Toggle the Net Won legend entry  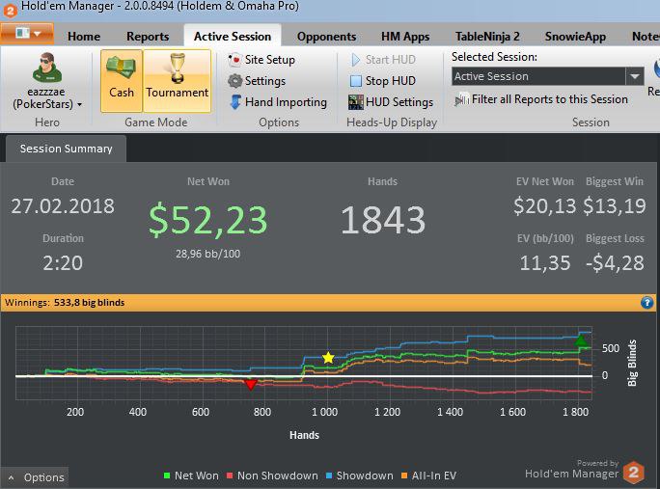pyautogui.click(x=191, y=475)
